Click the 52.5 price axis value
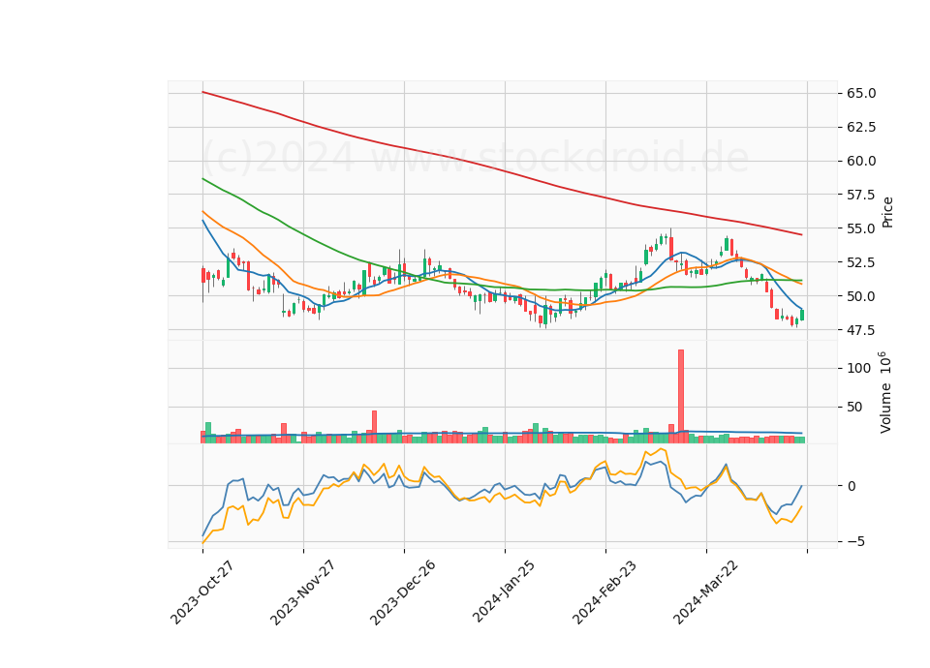The image size is (930, 668). (x=861, y=262)
